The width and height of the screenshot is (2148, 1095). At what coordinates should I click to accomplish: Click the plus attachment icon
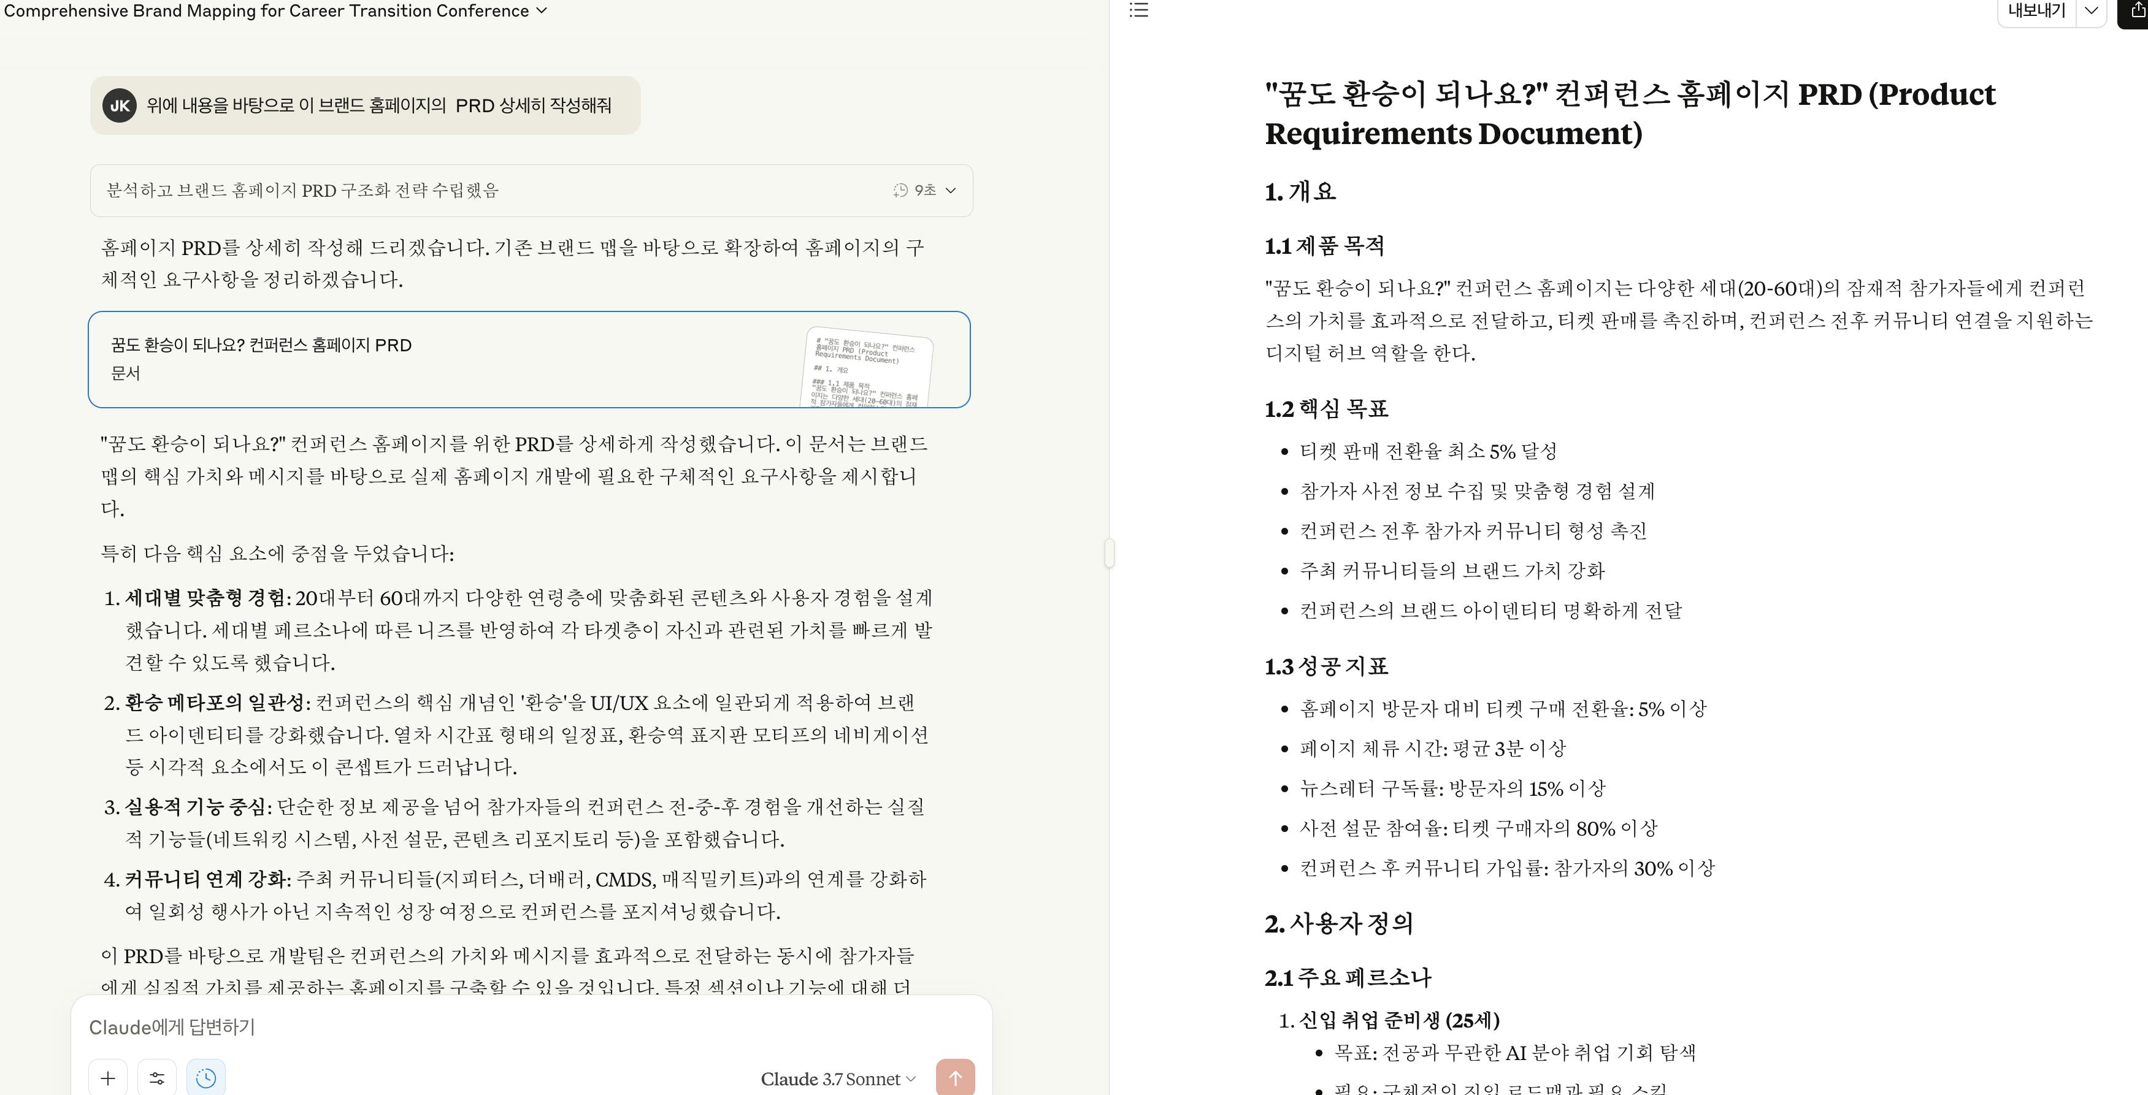click(107, 1077)
